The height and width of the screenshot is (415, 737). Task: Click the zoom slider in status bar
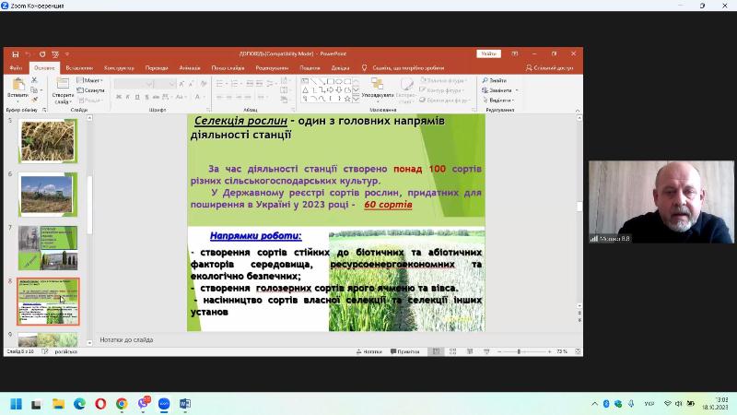coord(520,351)
